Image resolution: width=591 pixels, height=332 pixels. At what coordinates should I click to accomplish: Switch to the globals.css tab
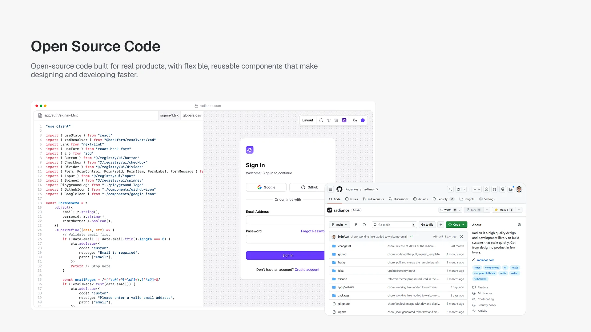pyautogui.click(x=192, y=115)
